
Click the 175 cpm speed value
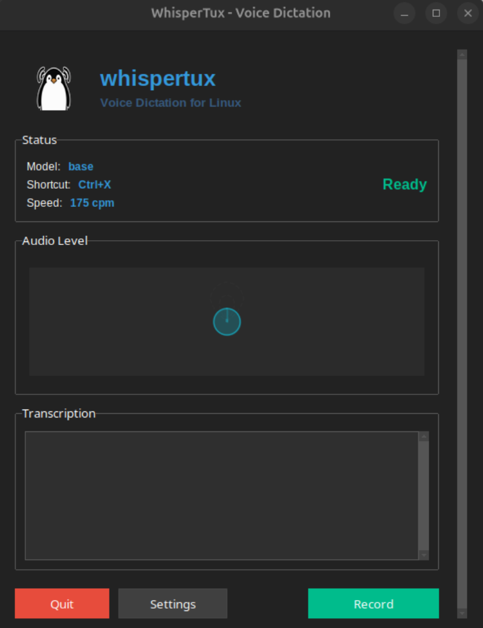pyautogui.click(x=92, y=203)
